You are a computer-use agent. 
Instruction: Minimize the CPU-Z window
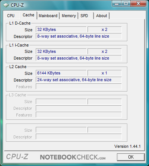[117, 4]
